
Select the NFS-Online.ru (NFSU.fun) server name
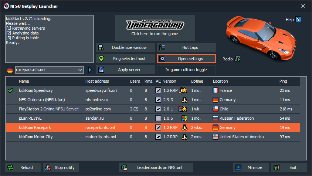42,100
